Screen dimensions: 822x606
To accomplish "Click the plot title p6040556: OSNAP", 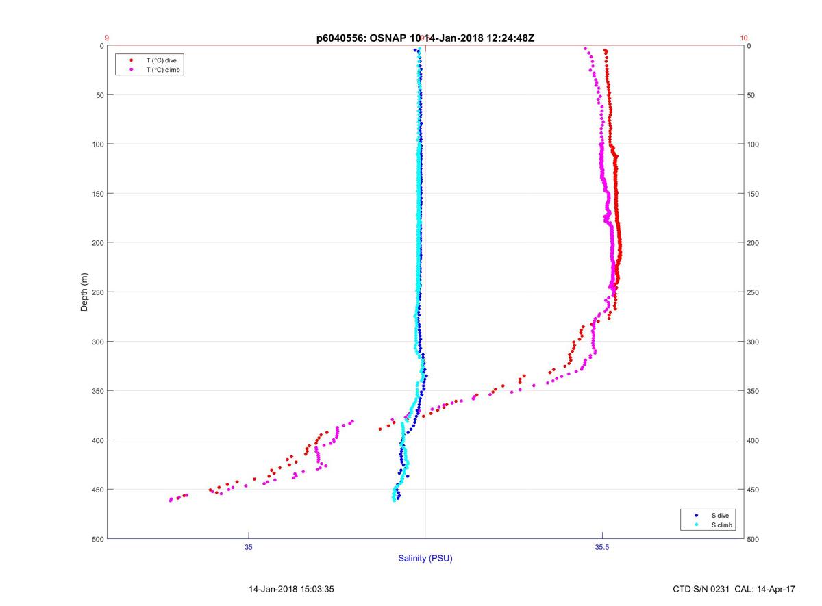I will [362, 38].
